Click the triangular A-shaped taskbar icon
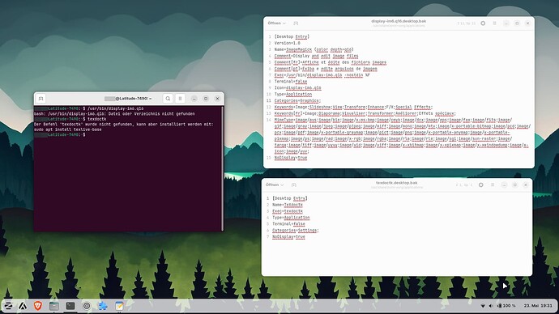 [x=23, y=306]
